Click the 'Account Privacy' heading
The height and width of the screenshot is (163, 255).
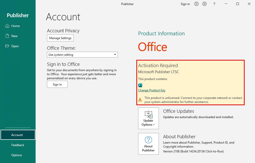(63, 31)
